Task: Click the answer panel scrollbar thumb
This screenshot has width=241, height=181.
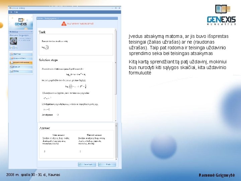Action: click(x=116, y=140)
